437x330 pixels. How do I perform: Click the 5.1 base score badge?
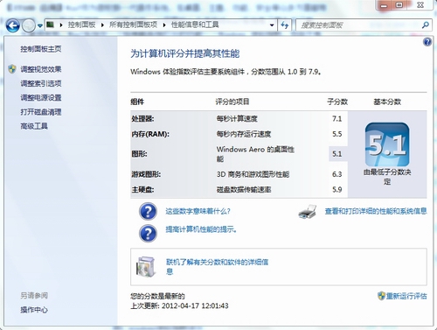pos(387,144)
